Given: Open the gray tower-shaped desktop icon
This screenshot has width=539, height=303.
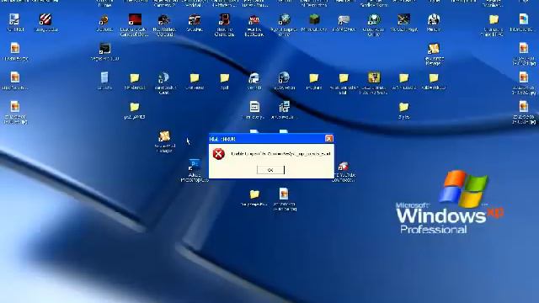Looking at the screenshot, I should click(x=104, y=77).
